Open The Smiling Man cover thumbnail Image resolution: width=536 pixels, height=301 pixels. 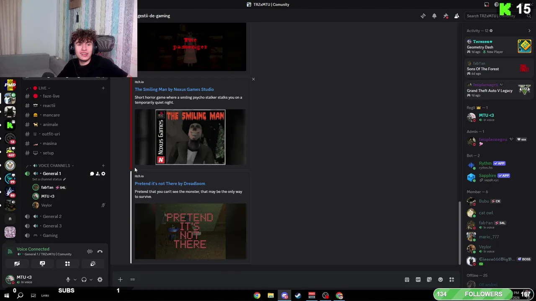191,137
